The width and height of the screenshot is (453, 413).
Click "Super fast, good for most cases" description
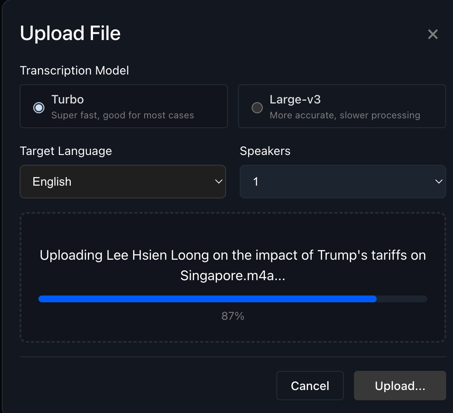pos(122,115)
